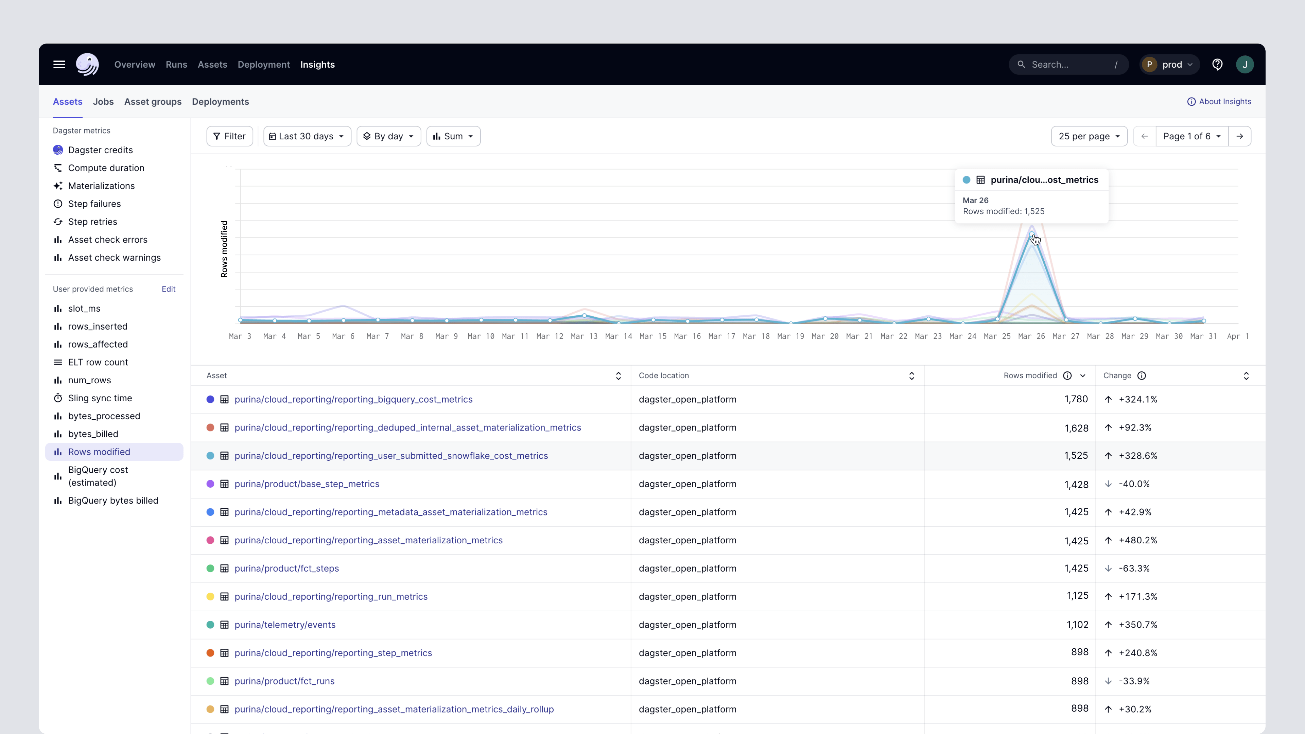The image size is (1305, 734).
Task: Open purina/product/fct_steps asset link
Action: (287, 569)
